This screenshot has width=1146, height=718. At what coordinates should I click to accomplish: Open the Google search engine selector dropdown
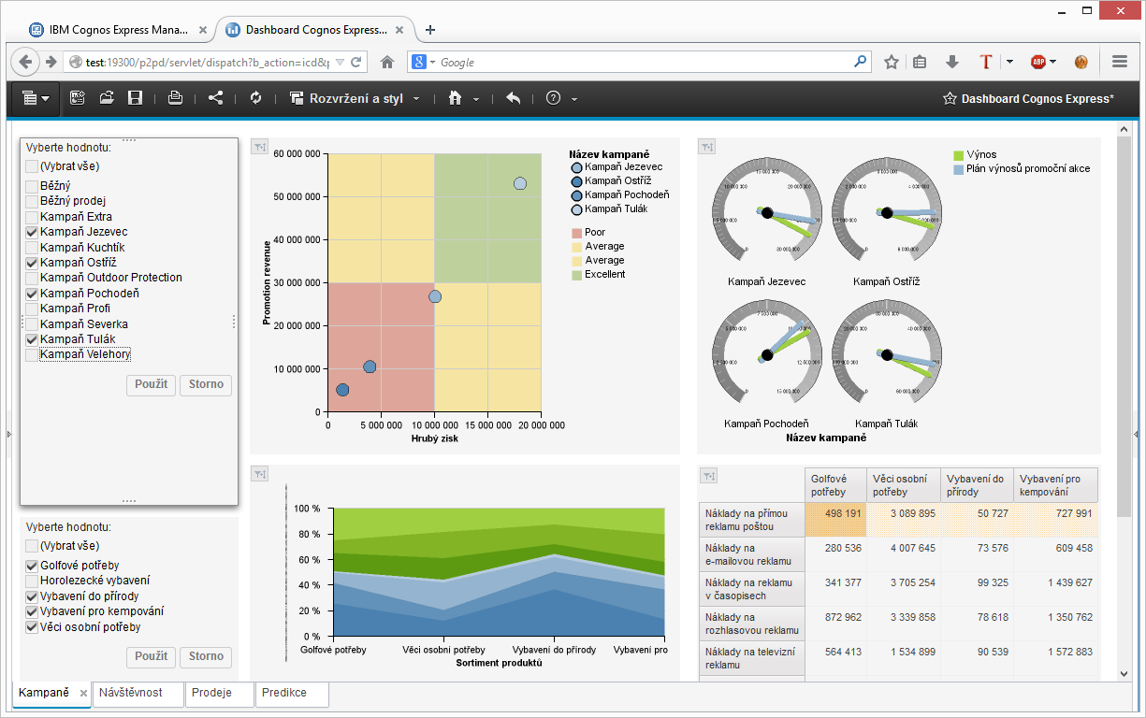(433, 63)
